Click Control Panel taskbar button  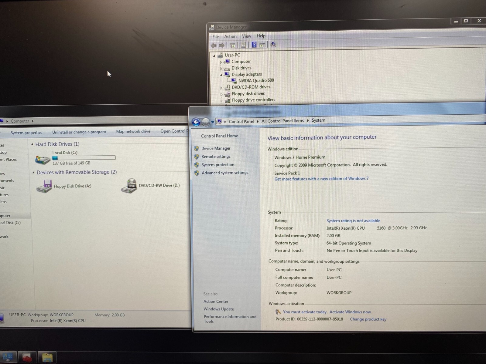point(8,357)
